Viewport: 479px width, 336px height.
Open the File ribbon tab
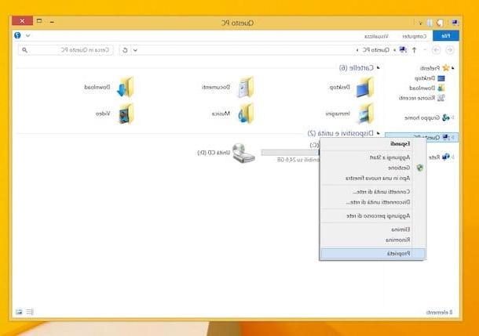pos(446,36)
